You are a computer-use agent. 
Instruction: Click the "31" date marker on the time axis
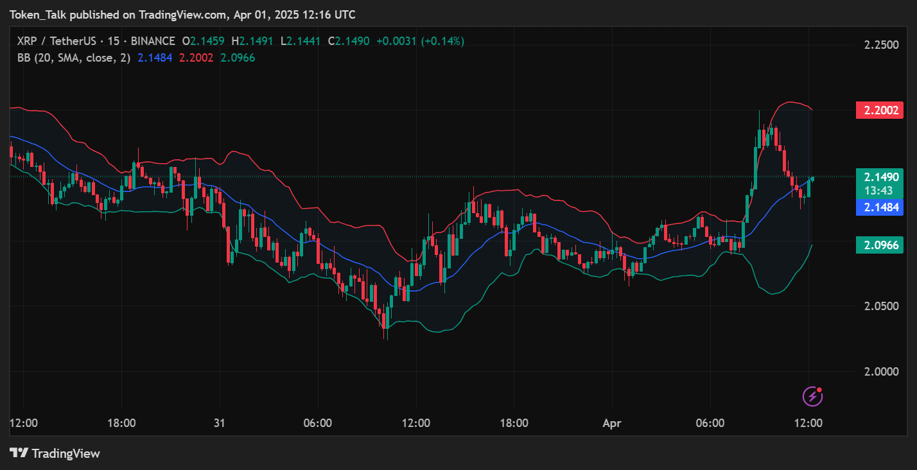click(x=220, y=423)
